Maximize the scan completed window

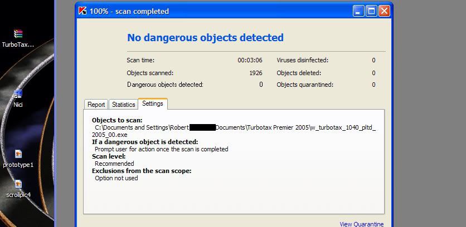[x=371, y=11]
